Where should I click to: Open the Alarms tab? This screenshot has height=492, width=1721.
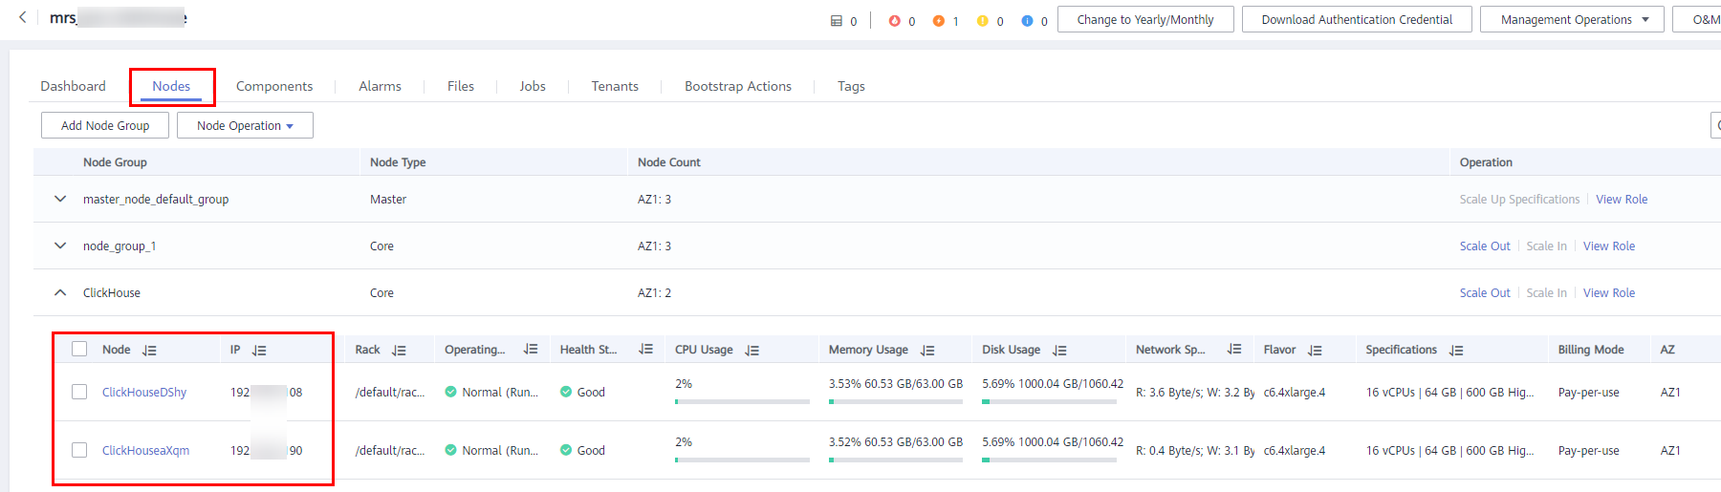(380, 86)
